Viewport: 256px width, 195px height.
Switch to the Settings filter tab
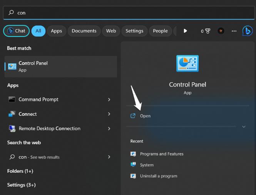(134, 31)
